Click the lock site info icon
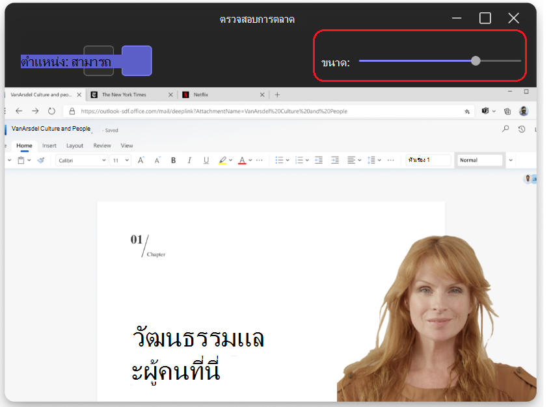Image resolution: width=551 pixels, height=407 pixels. pyautogui.click(x=72, y=111)
